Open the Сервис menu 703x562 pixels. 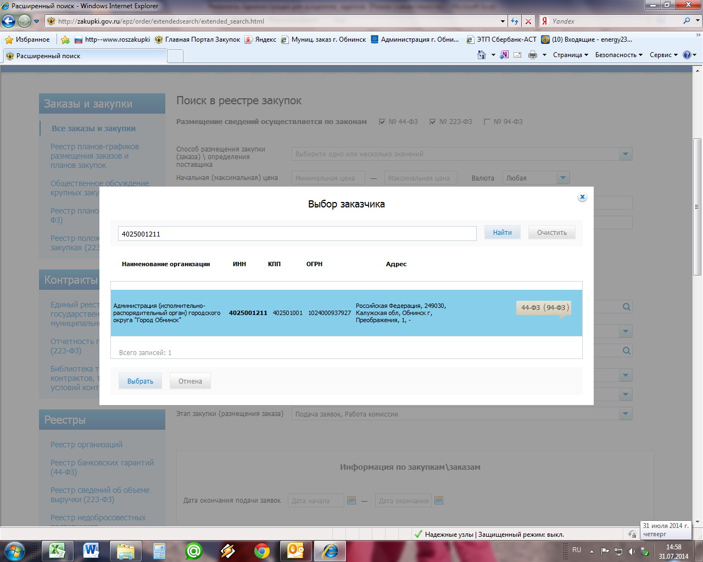pyautogui.click(x=663, y=55)
